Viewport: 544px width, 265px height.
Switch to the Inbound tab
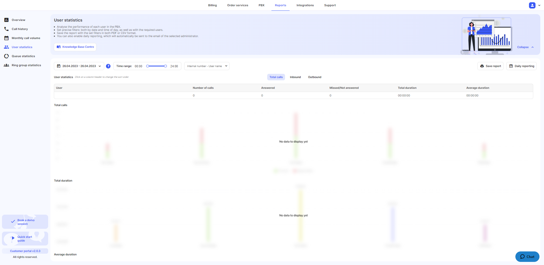(295, 77)
